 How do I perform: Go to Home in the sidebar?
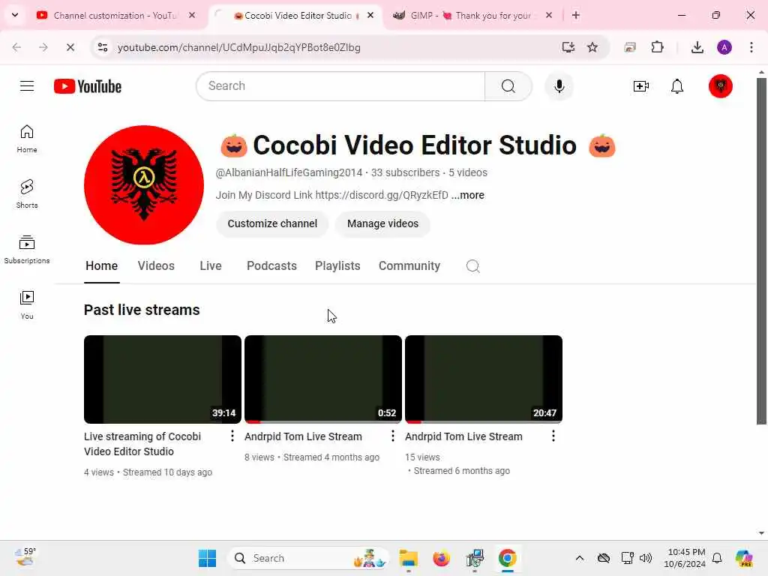click(x=27, y=139)
